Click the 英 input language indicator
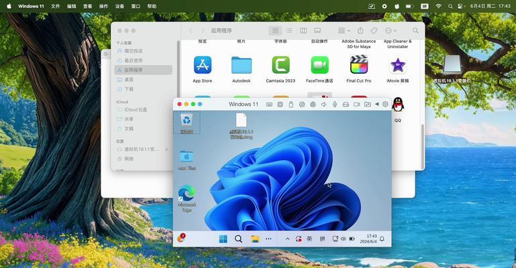The height and width of the screenshot is (268, 516). pyautogui.click(x=309, y=239)
